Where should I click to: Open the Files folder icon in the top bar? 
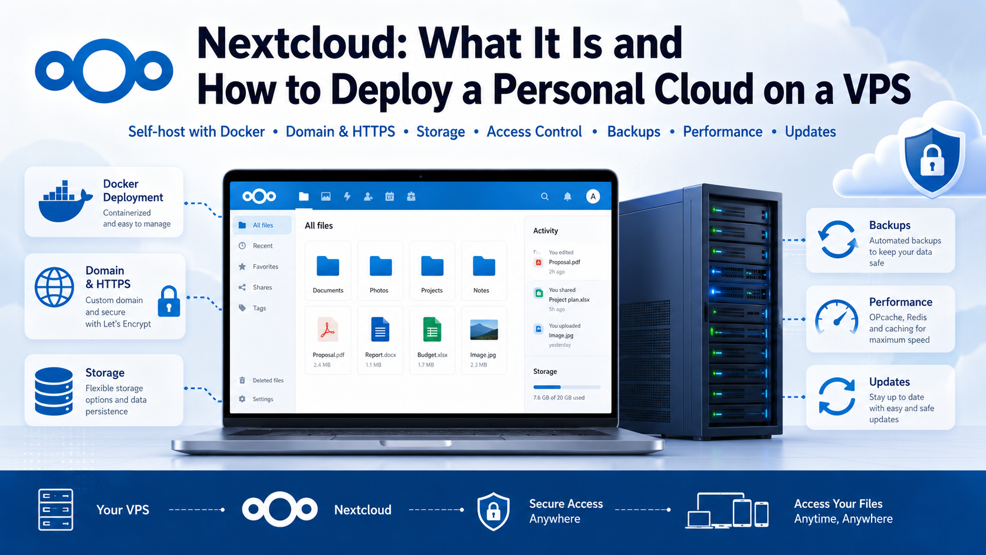[304, 196]
